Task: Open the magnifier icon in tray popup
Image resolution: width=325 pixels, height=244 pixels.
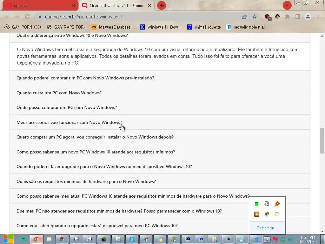Action: coord(277,204)
